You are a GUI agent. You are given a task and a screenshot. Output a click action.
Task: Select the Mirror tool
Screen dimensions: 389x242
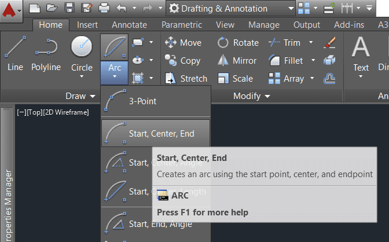coord(237,61)
